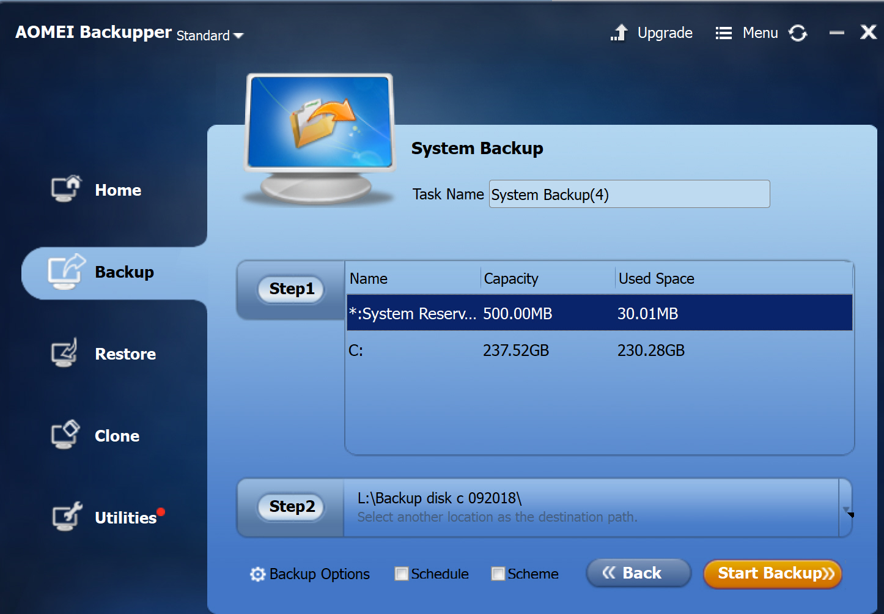Click the Back button
Image resolution: width=884 pixels, height=614 pixels.
[x=639, y=573]
